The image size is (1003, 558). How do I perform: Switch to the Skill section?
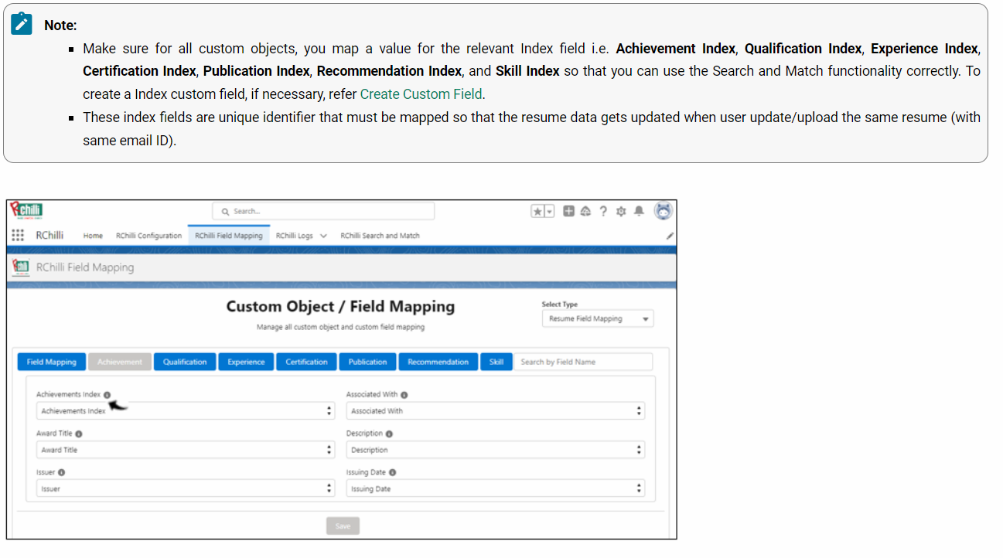tap(496, 362)
